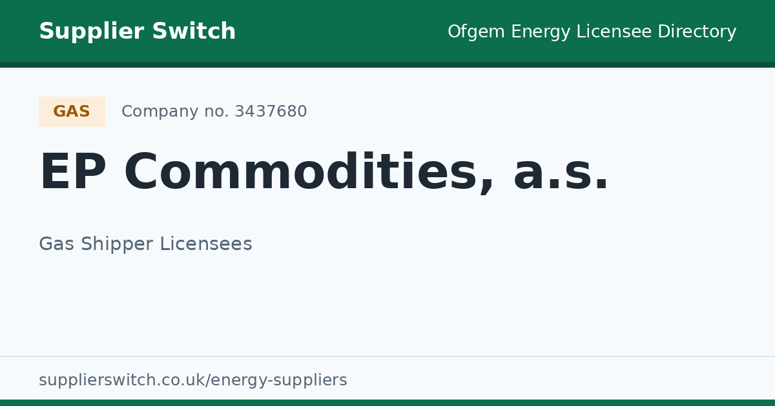Click the dark green stripe under the header

(387, 64)
